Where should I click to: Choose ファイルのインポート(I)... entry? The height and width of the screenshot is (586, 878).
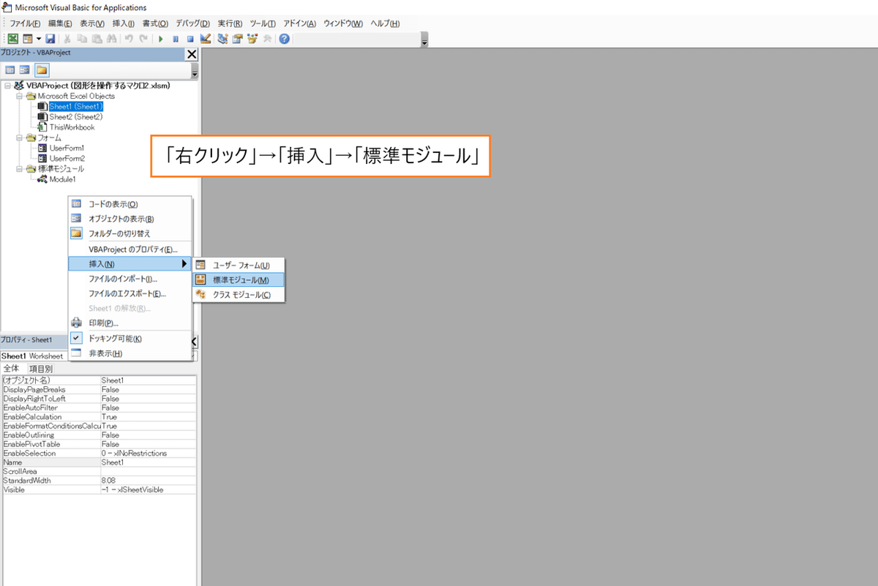[x=130, y=279]
